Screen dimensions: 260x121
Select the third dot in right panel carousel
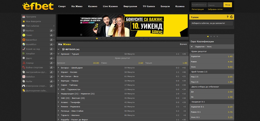(x=214, y=36)
